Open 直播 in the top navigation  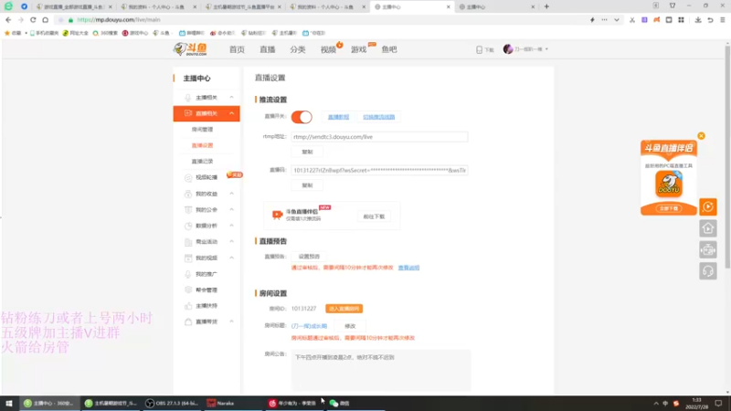pos(268,49)
